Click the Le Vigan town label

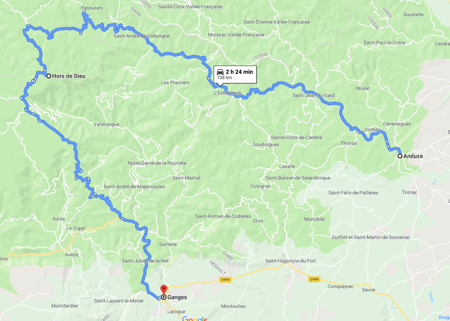click(x=76, y=229)
